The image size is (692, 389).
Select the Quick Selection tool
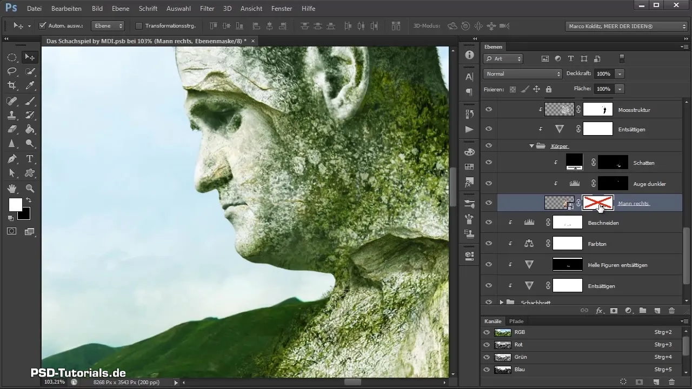[30, 71]
